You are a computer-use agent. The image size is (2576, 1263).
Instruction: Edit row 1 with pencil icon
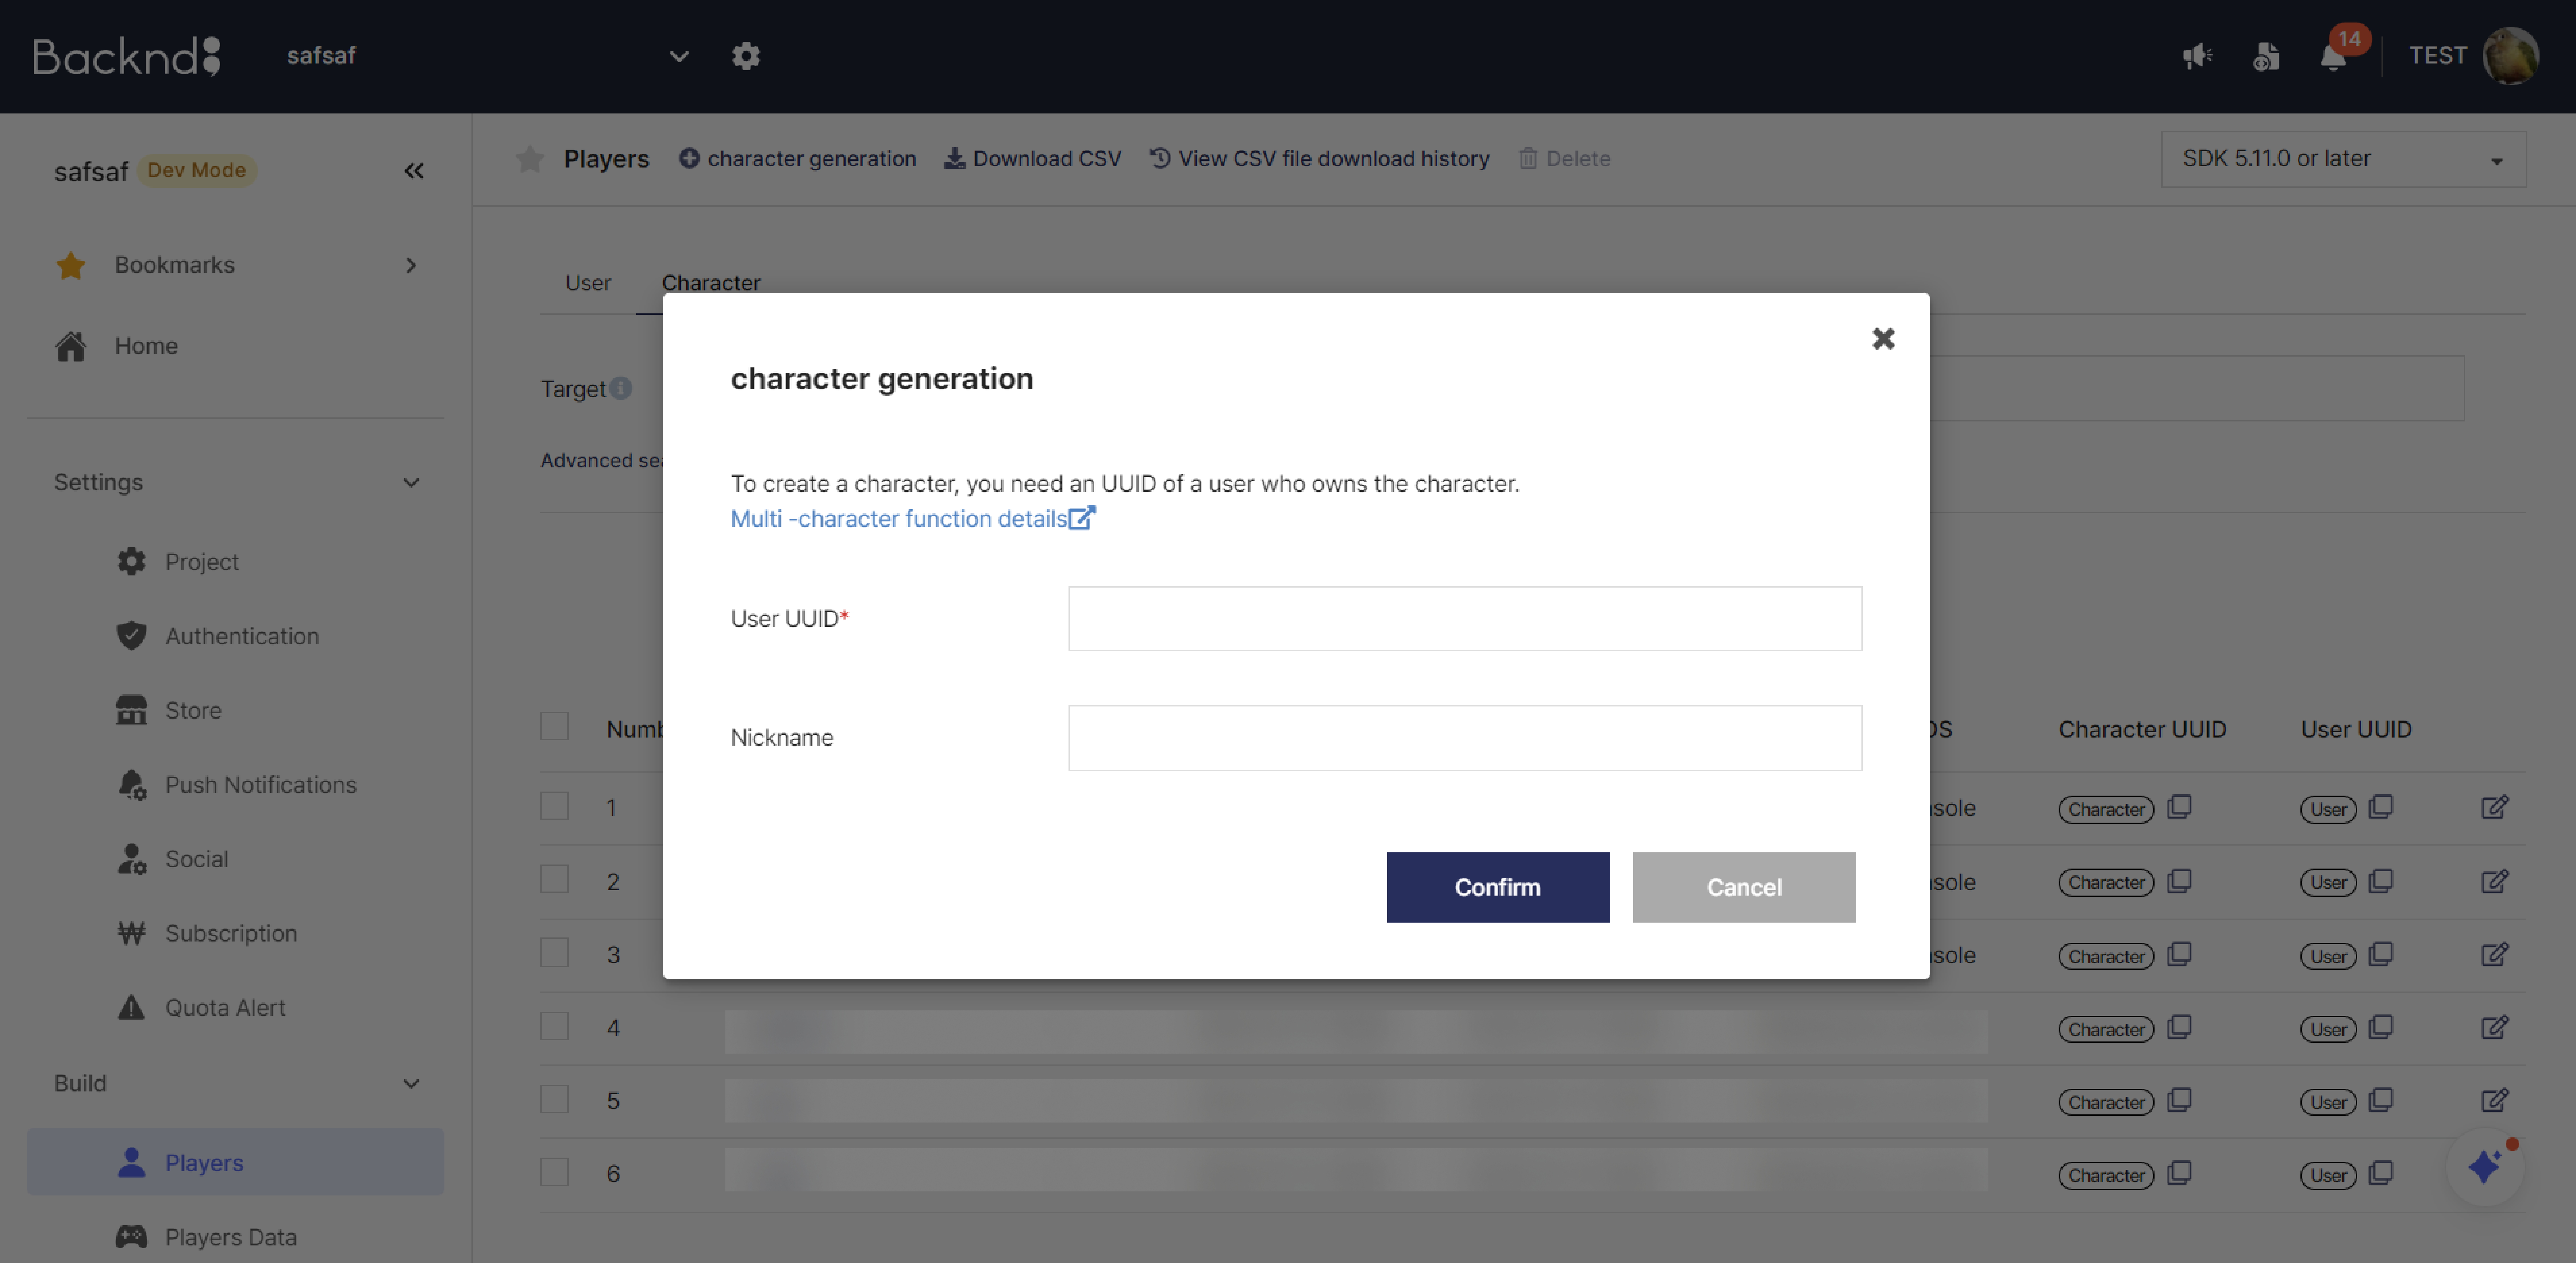click(x=2495, y=807)
